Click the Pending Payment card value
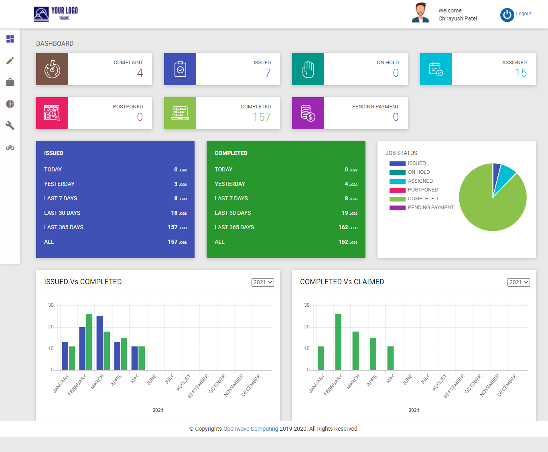 (396, 117)
